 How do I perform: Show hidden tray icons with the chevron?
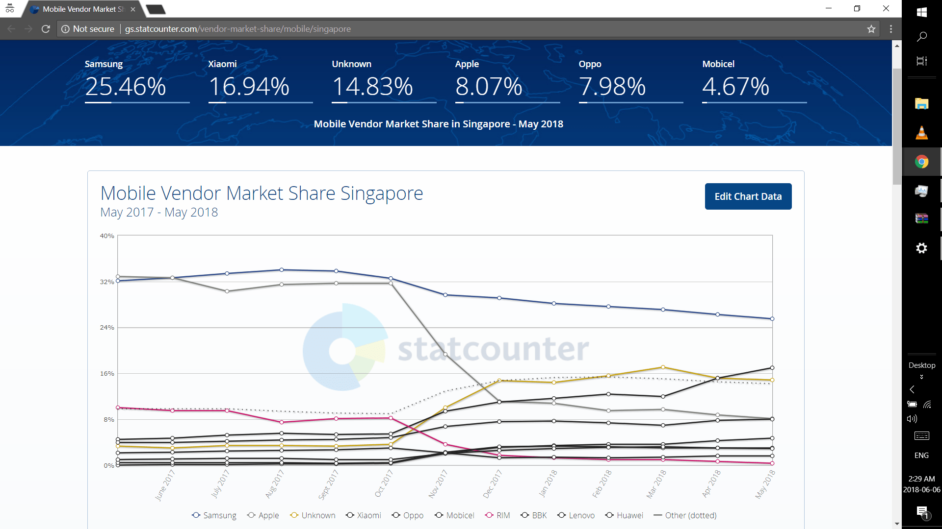[912, 389]
